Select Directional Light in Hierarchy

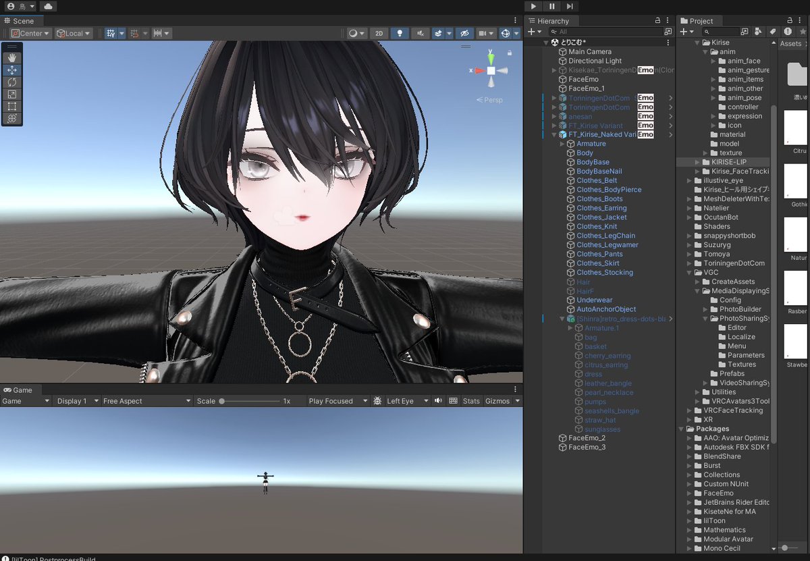tap(595, 61)
